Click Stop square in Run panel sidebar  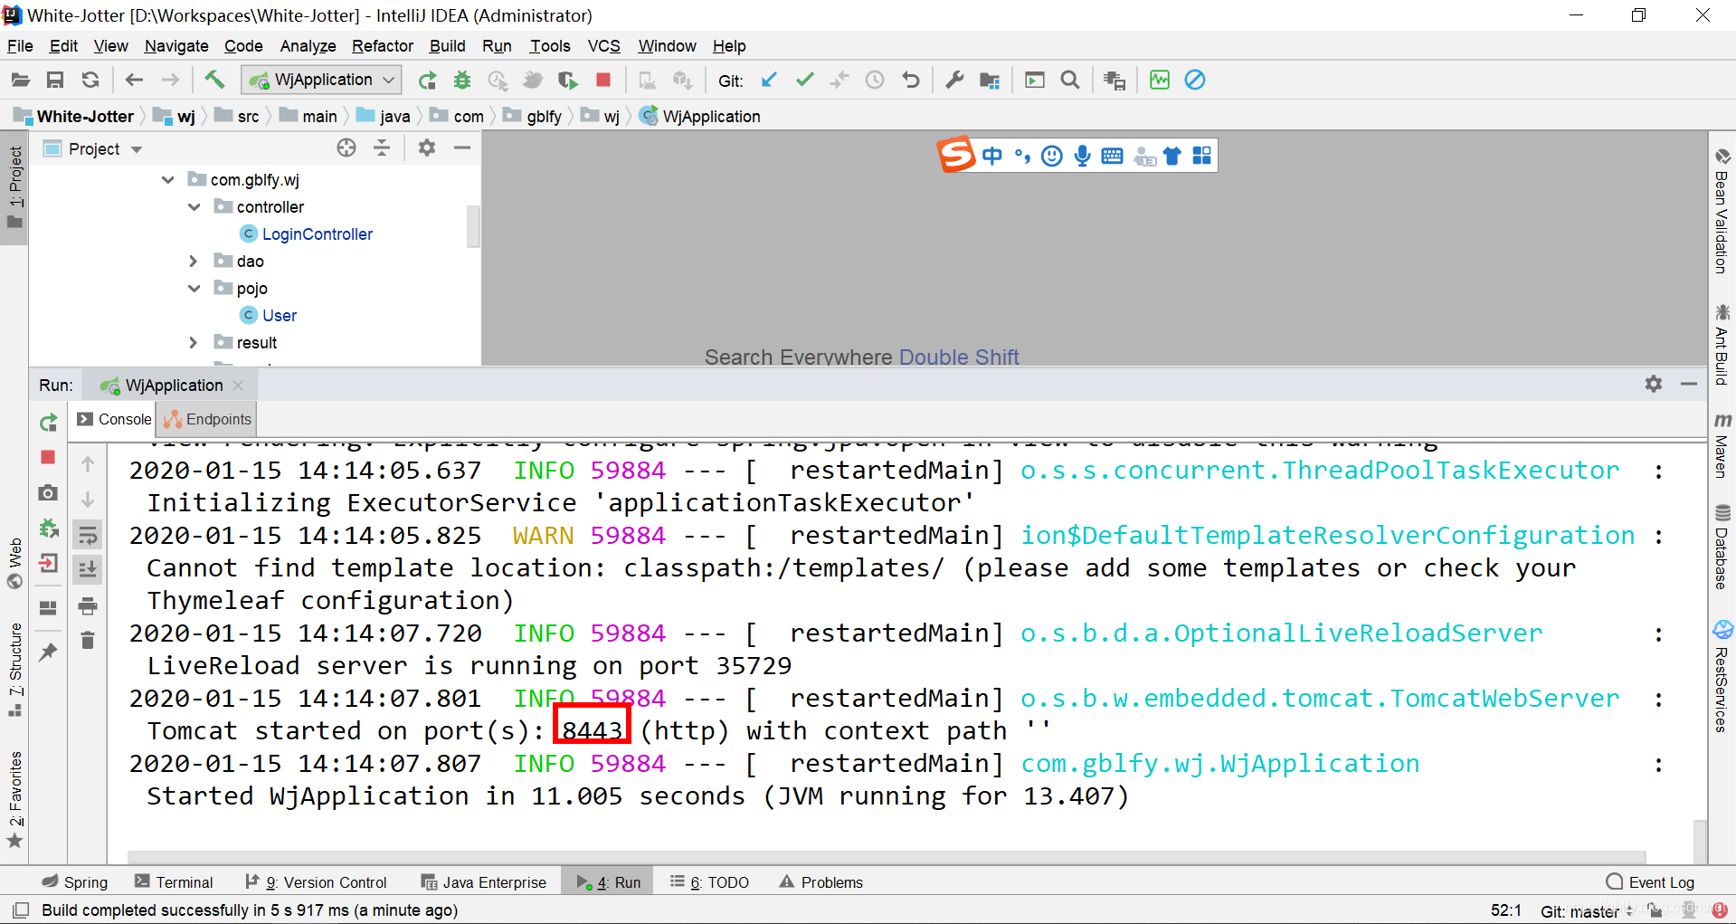pos(48,458)
